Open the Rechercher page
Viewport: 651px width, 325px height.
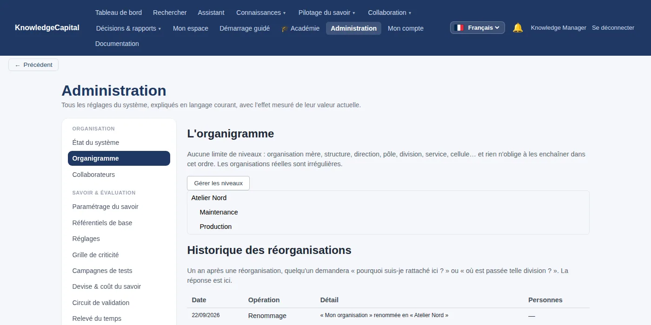[170, 13]
